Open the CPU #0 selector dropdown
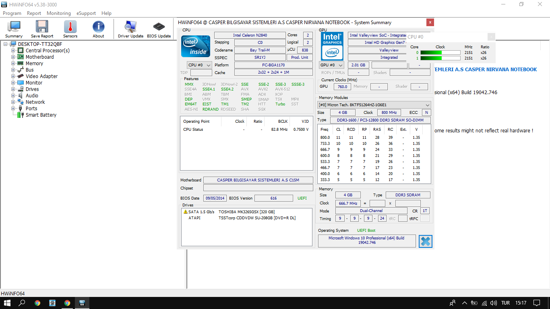This screenshot has width=550, height=309. click(199, 65)
